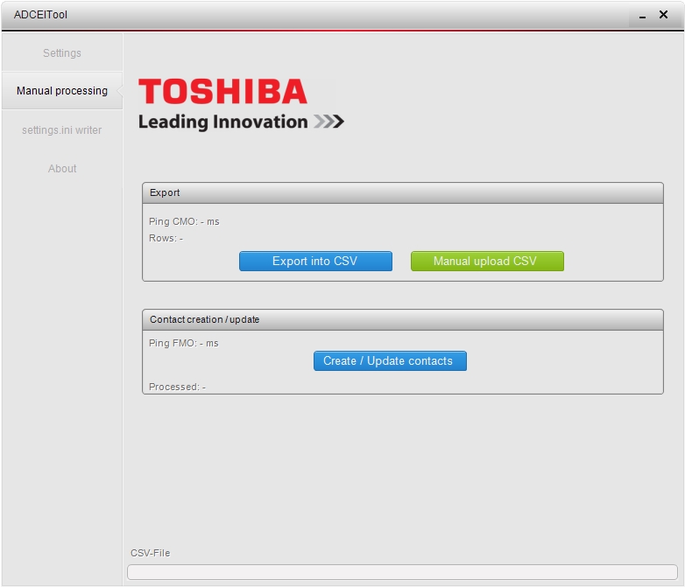Open the About section

(62, 169)
